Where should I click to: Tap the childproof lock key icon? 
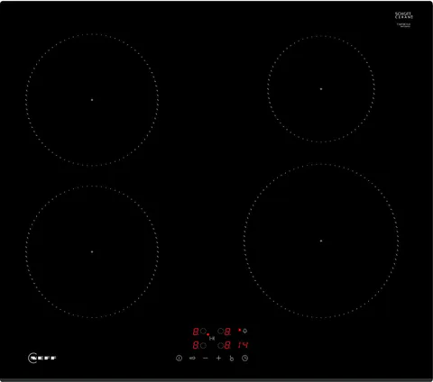point(192,358)
